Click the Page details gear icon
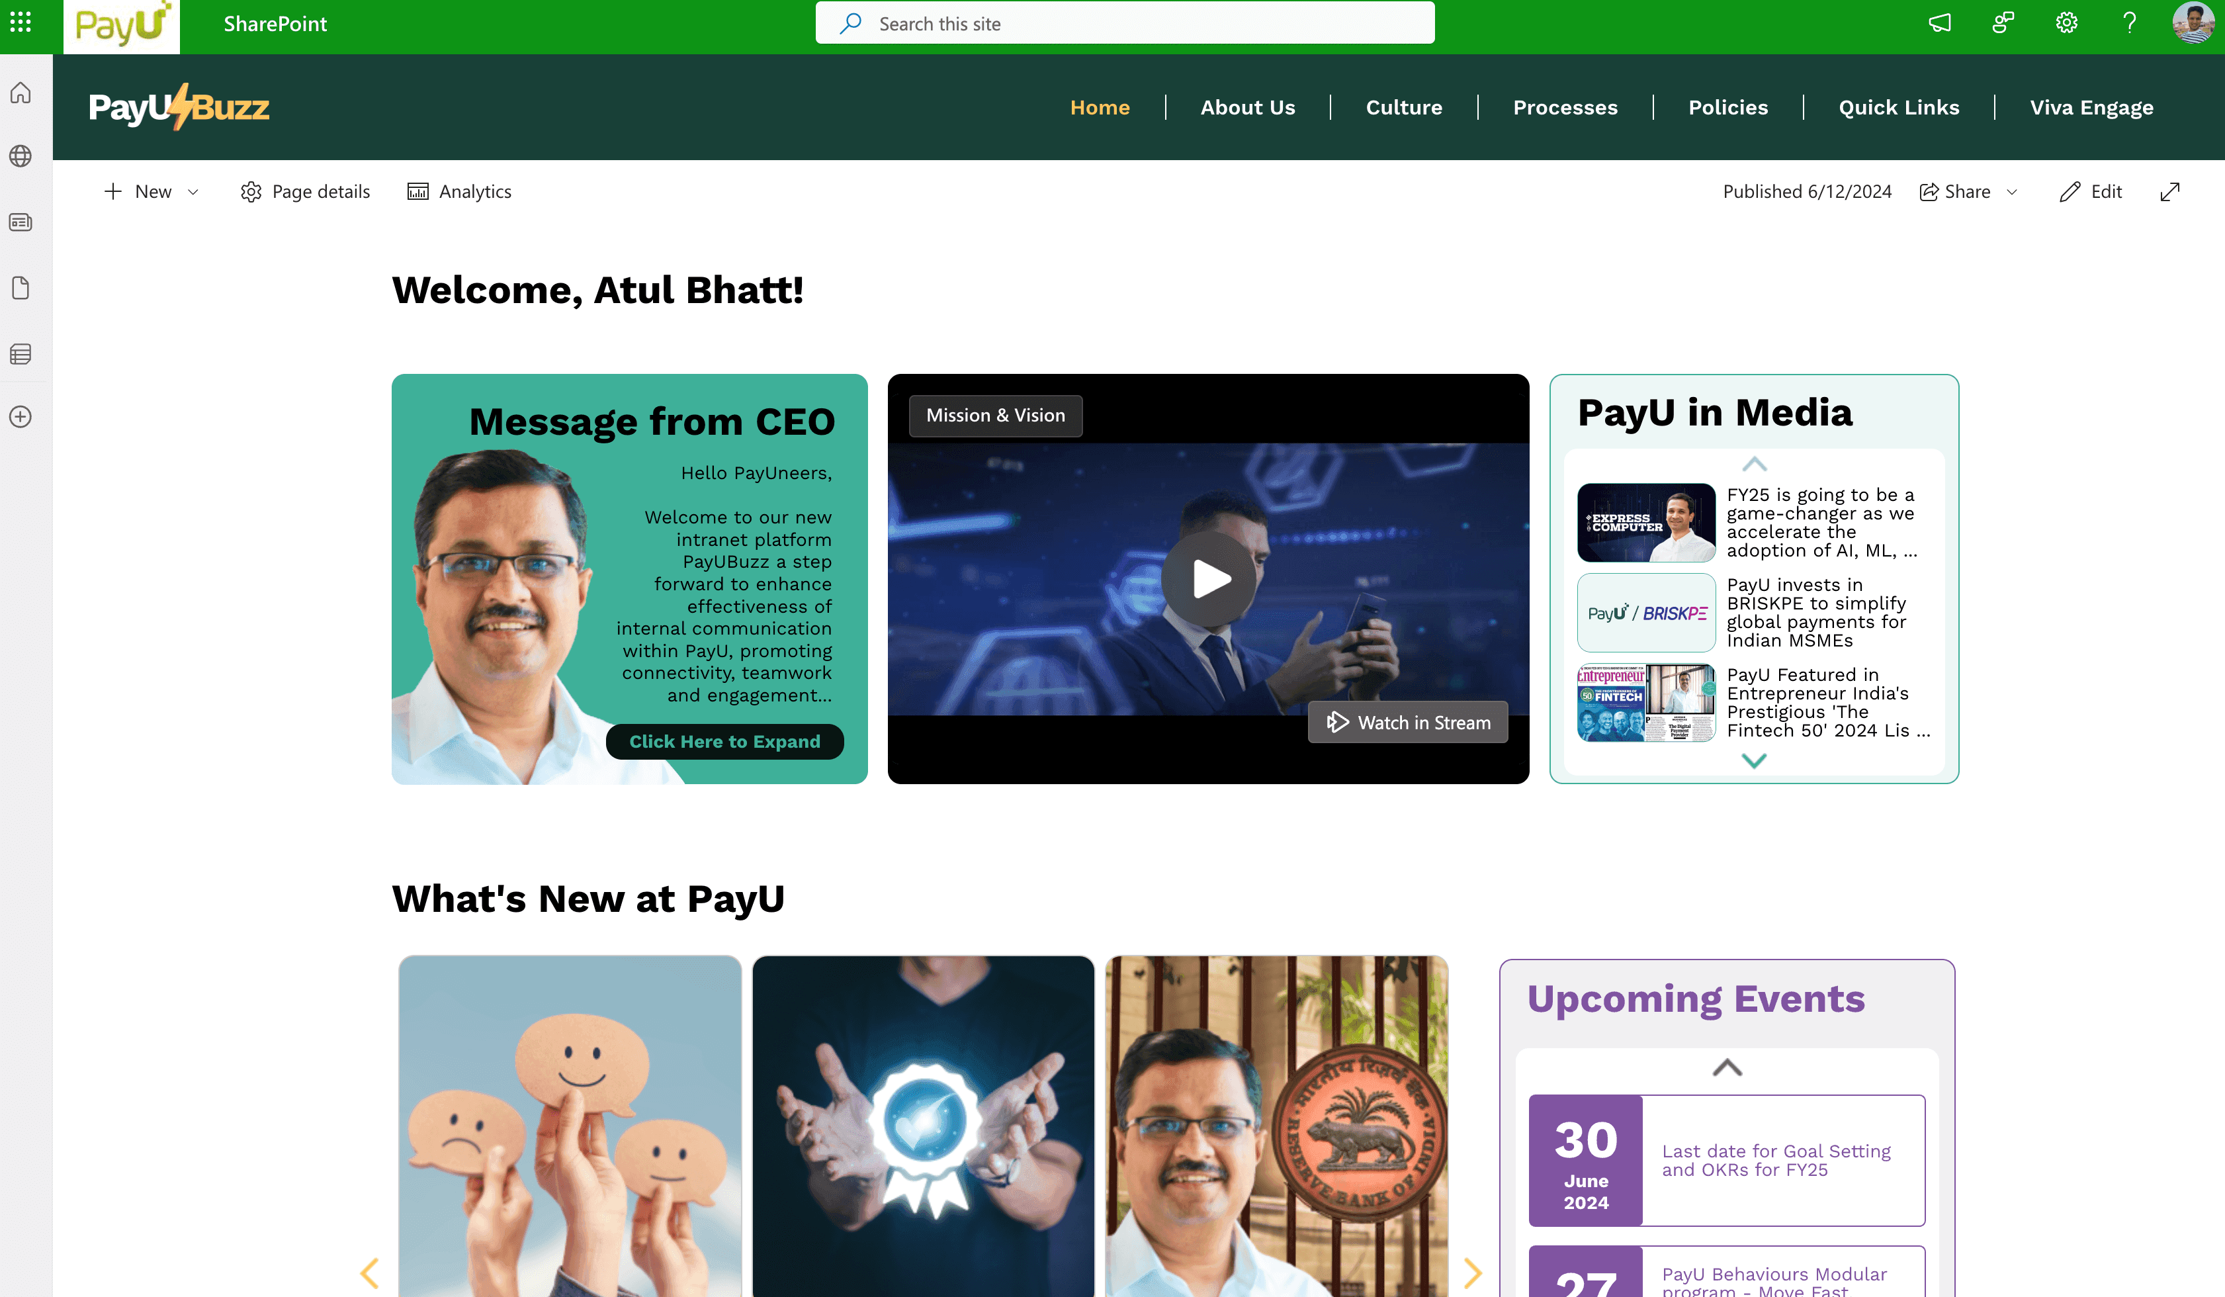The image size is (2225, 1297). [251, 192]
